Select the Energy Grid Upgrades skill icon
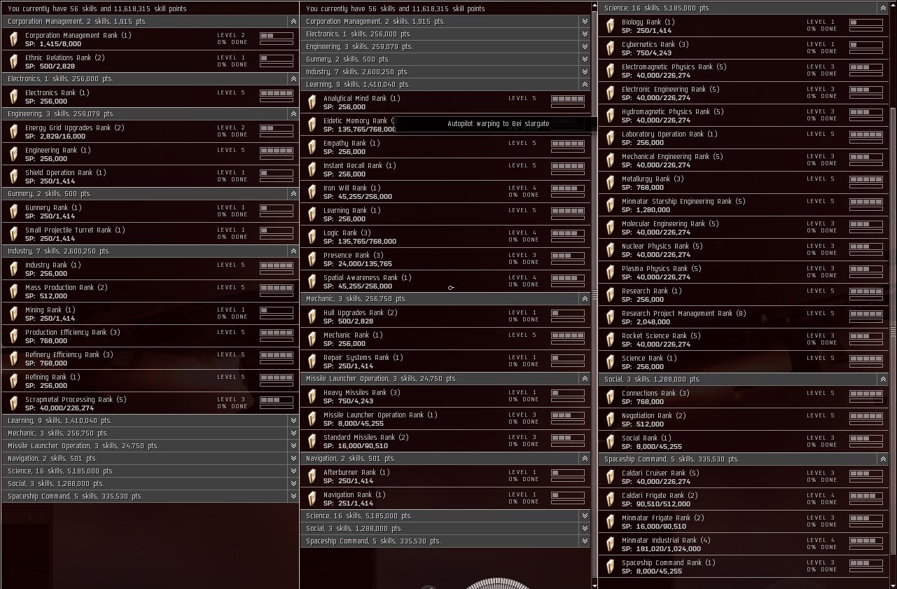This screenshot has height=589, width=897. [13, 132]
